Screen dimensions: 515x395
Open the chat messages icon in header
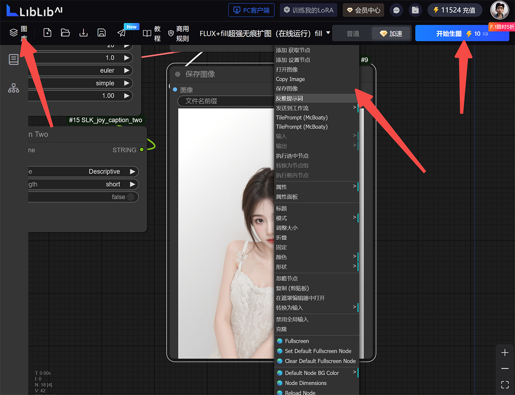(x=397, y=10)
